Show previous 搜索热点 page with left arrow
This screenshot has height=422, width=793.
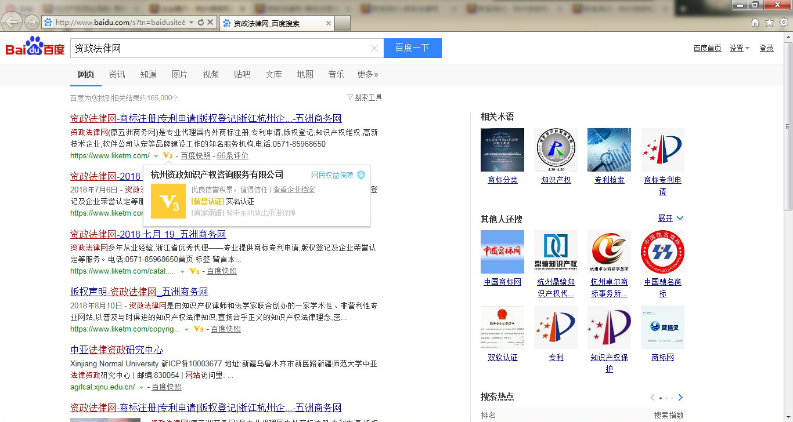click(653, 397)
